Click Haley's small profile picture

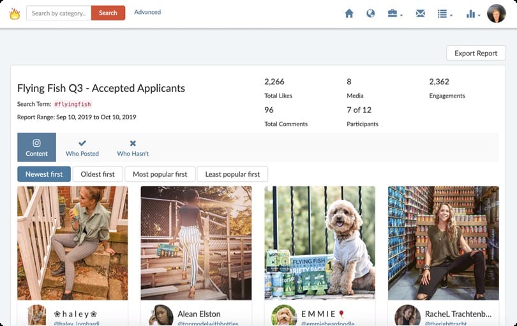point(37,315)
